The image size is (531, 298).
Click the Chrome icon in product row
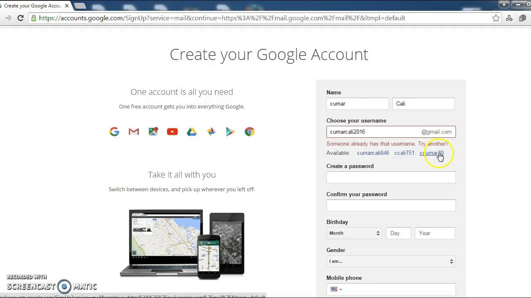(249, 132)
